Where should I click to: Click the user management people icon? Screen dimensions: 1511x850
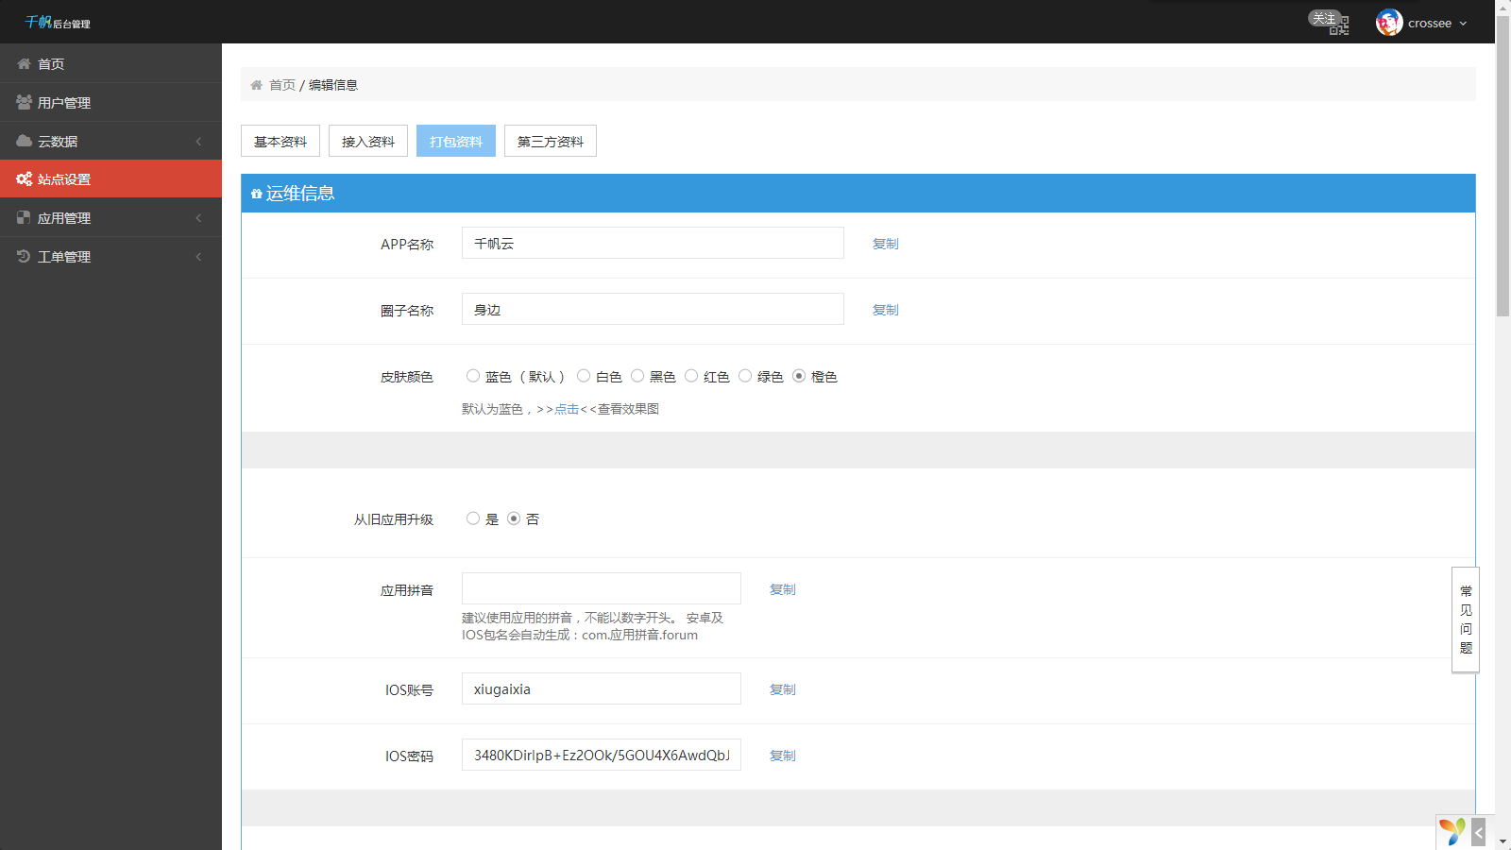click(24, 102)
